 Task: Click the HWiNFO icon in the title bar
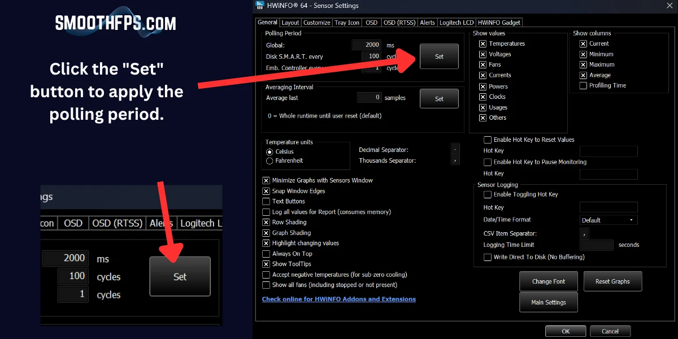(x=259, y=6)
